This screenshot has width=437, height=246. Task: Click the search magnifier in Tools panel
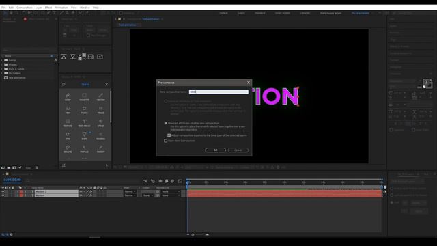pos(64,84)
